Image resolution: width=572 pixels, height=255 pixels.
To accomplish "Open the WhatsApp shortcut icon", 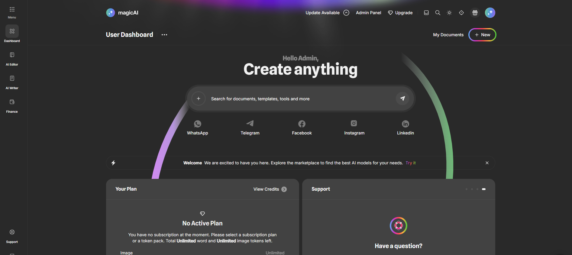I will pos(197,124).
